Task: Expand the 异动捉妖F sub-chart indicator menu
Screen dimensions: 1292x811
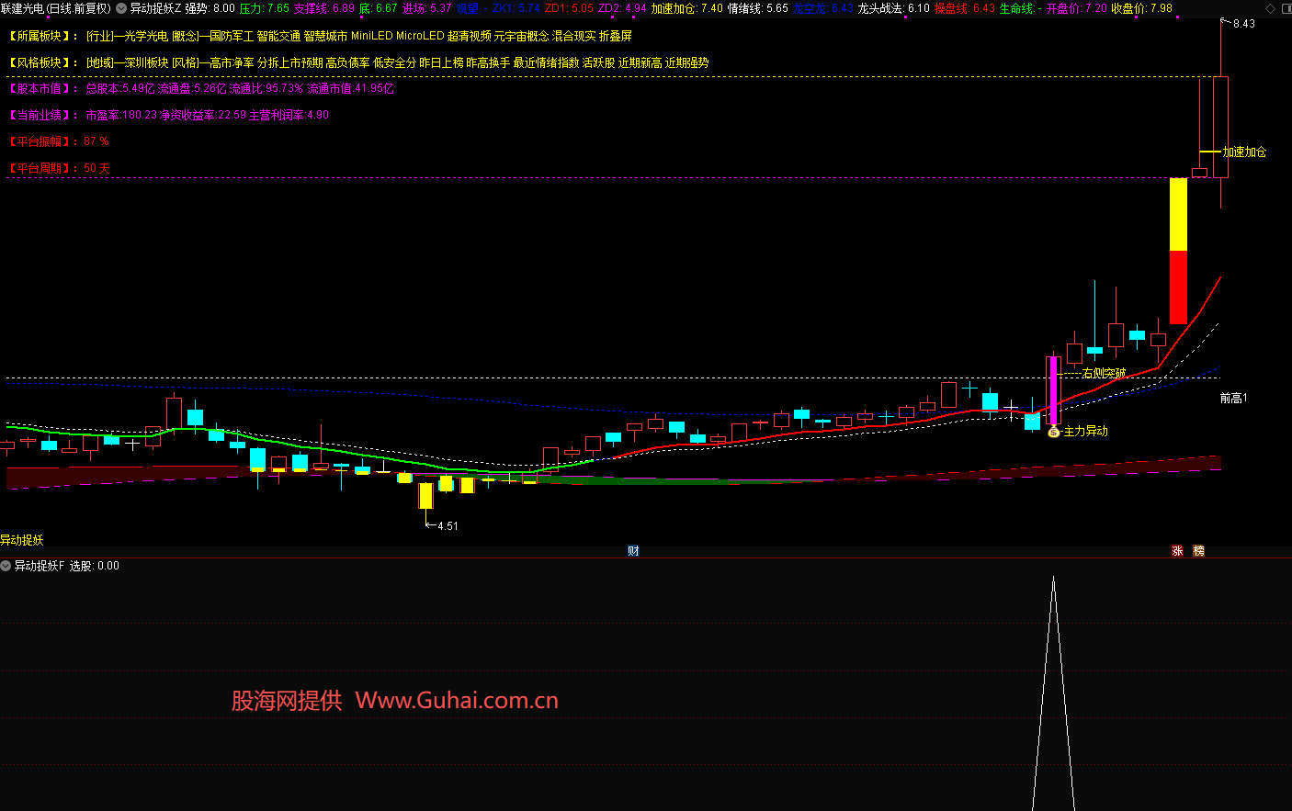Action: tap(6, 566)
